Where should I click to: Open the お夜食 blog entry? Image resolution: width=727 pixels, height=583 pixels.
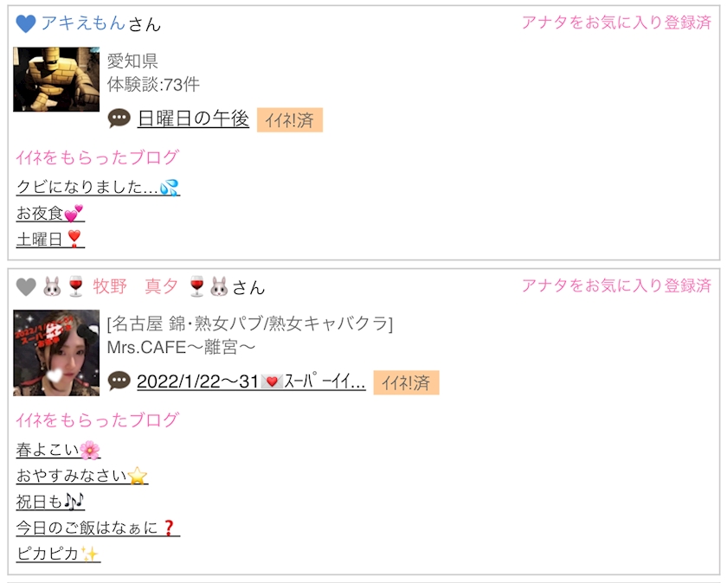pyautogui.click(x=50, y=213)
